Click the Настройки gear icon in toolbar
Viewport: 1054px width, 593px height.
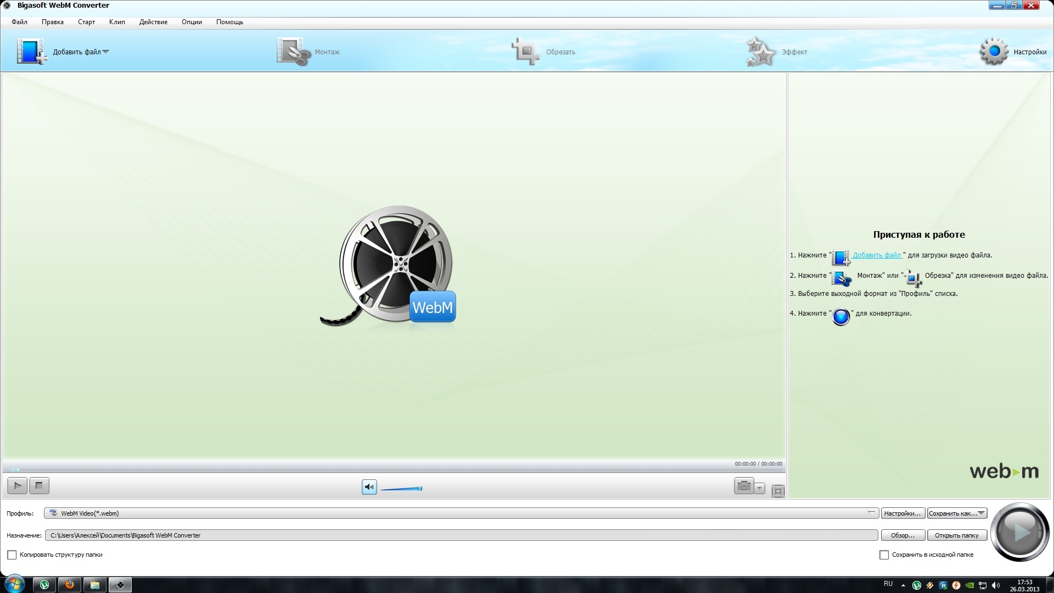pos(994,52)
